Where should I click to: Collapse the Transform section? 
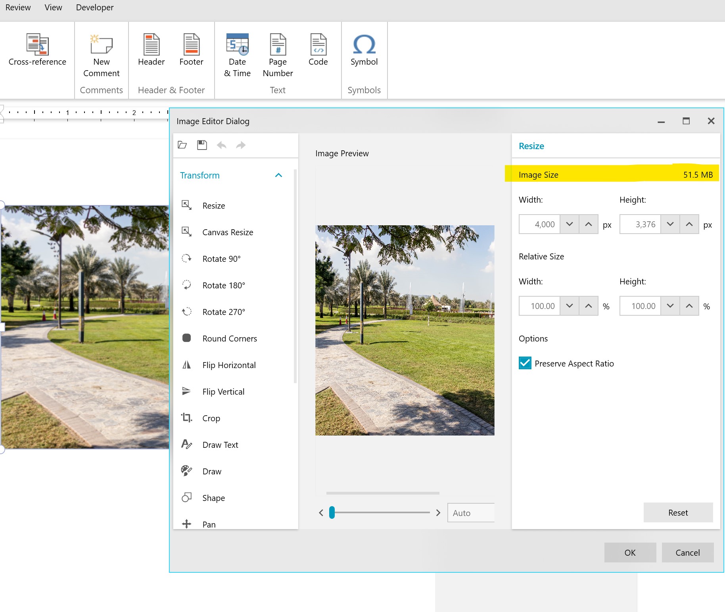pyautogui.click(x=278, y=175)
